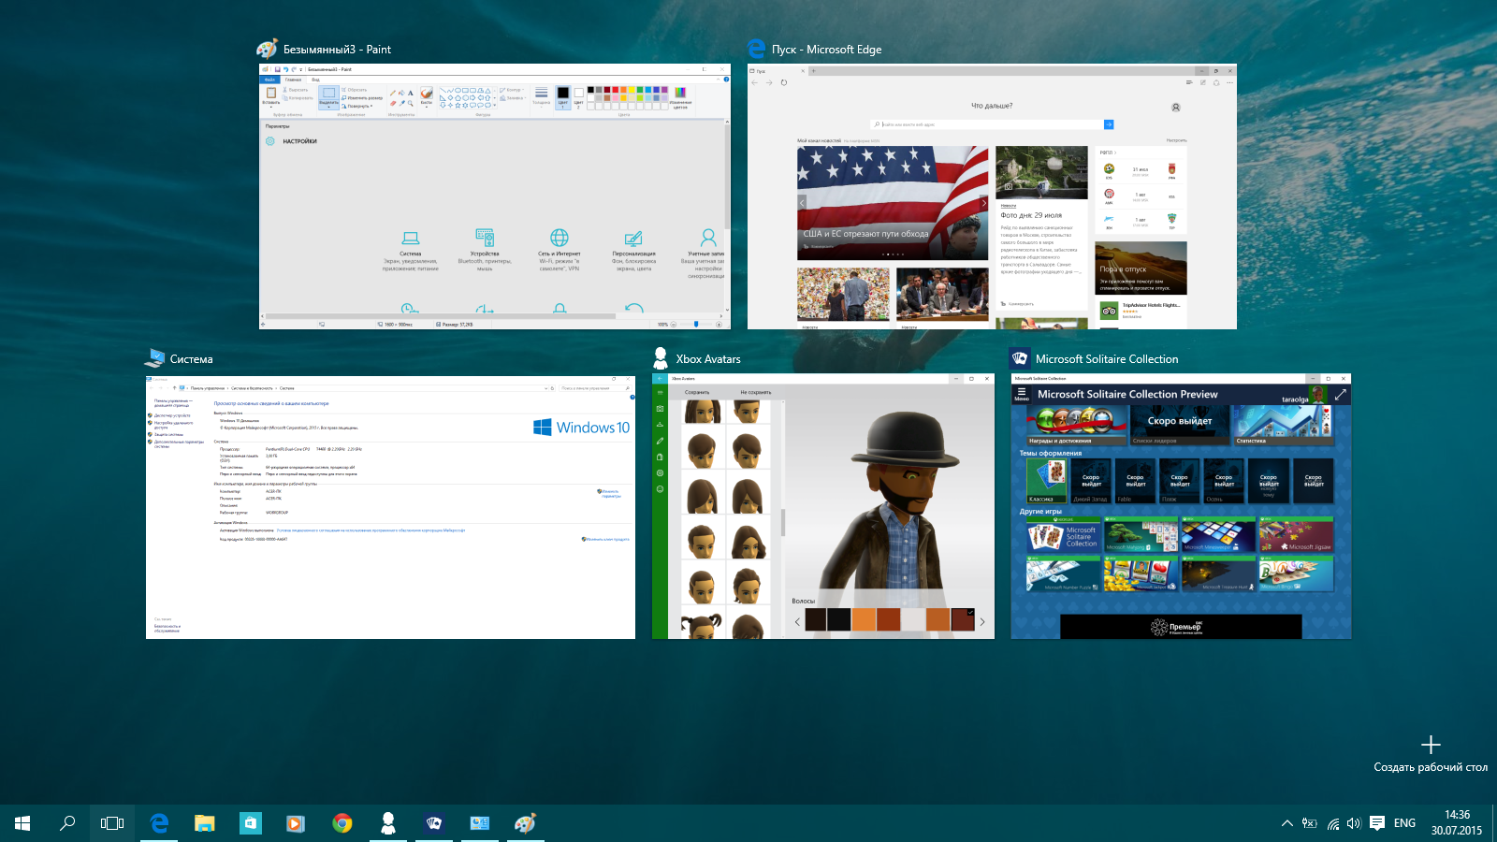Pick the red swatch in Paint palette
This screenshot has height=842, width=1497.
pos(615,90)
